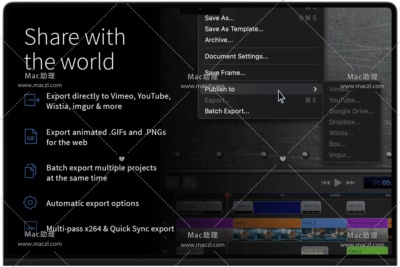This screenshot has width=400, height=267.
Task: Open Document Settings from the menu
Action: tap(236, 56)
